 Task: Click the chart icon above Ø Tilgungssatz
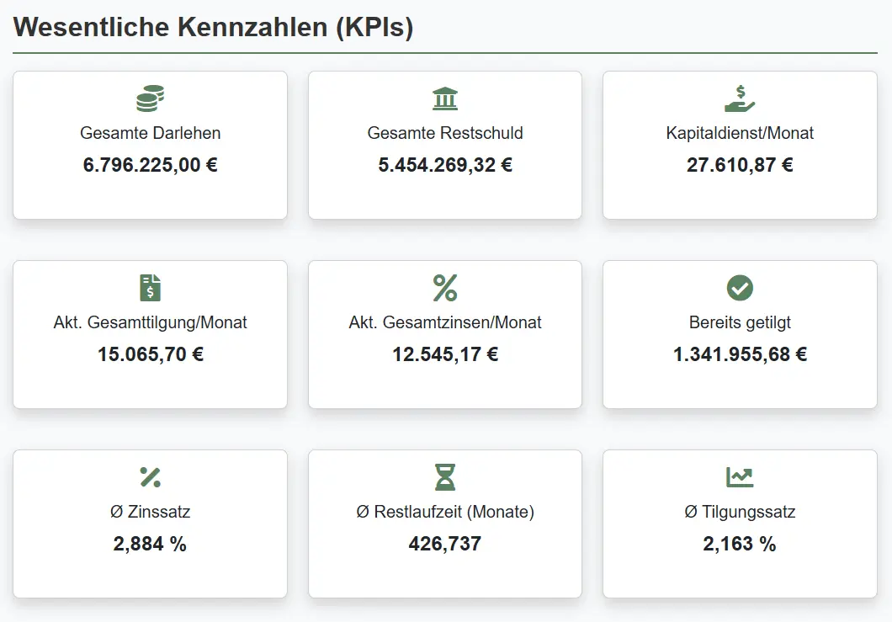coord(740,476)
